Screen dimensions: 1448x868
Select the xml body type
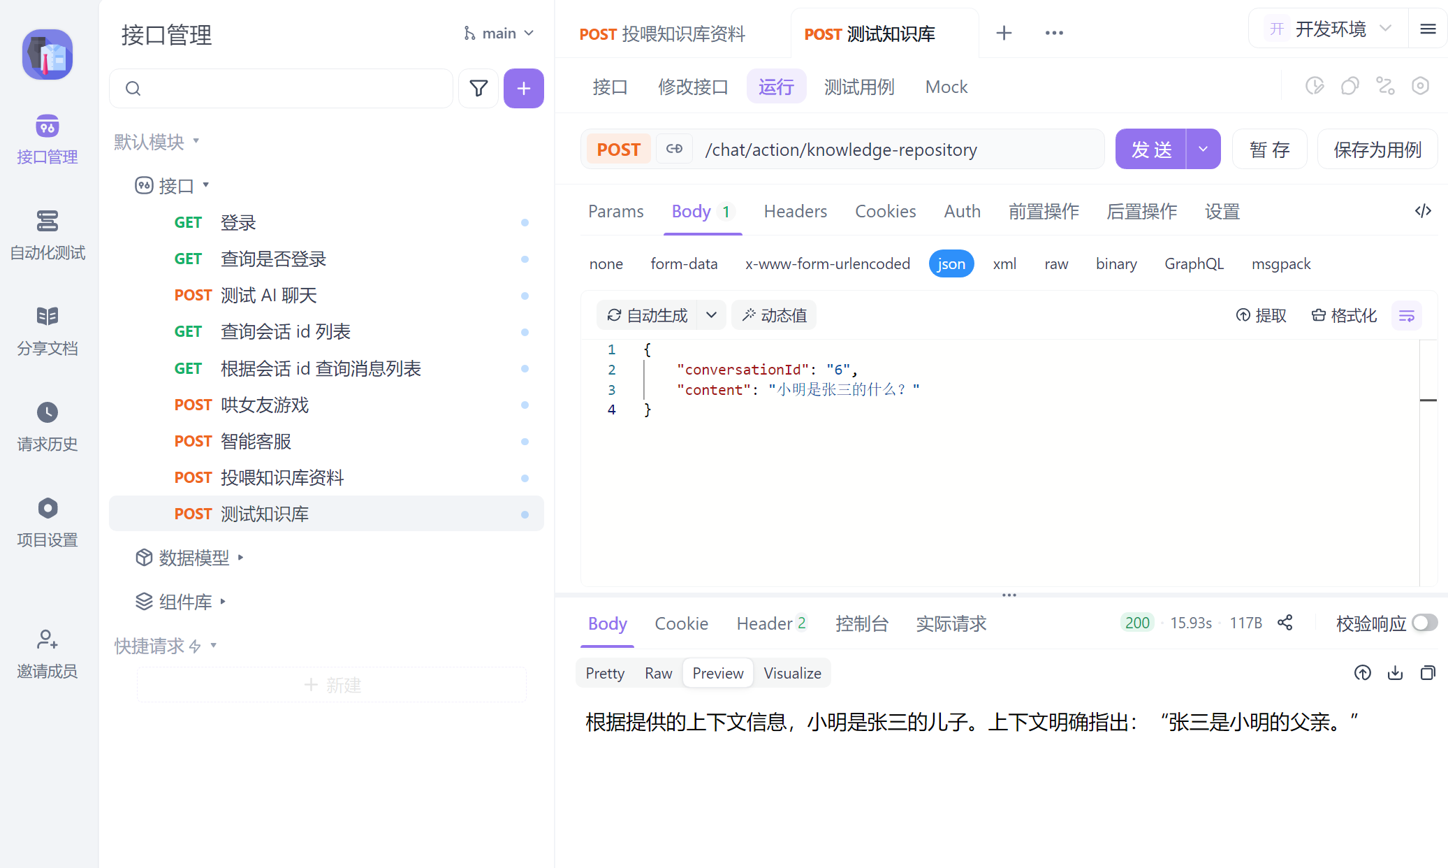[x=1004, y=263]
